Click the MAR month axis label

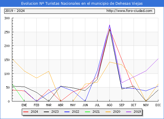[x=49, y=105]
